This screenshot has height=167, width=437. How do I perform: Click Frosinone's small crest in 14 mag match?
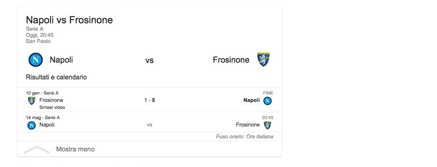[268, 125]
